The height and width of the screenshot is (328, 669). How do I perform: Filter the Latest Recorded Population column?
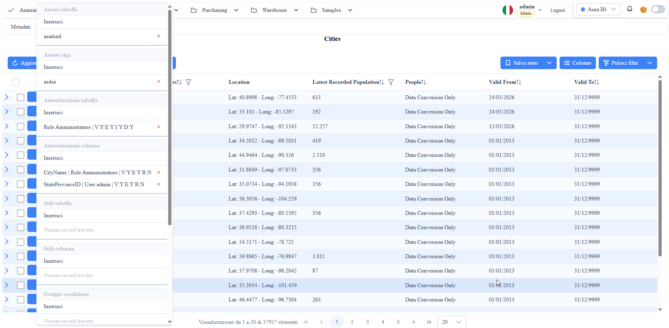[x=391, y=82]
